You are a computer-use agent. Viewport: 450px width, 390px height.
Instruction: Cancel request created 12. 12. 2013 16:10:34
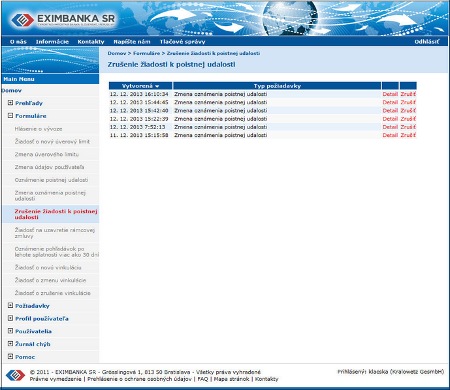pos(408,94)
